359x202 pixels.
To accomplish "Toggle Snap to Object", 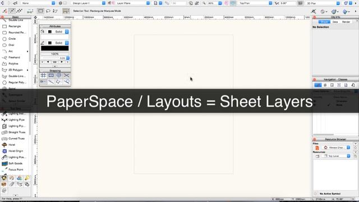I will click(x=51, y=75).
